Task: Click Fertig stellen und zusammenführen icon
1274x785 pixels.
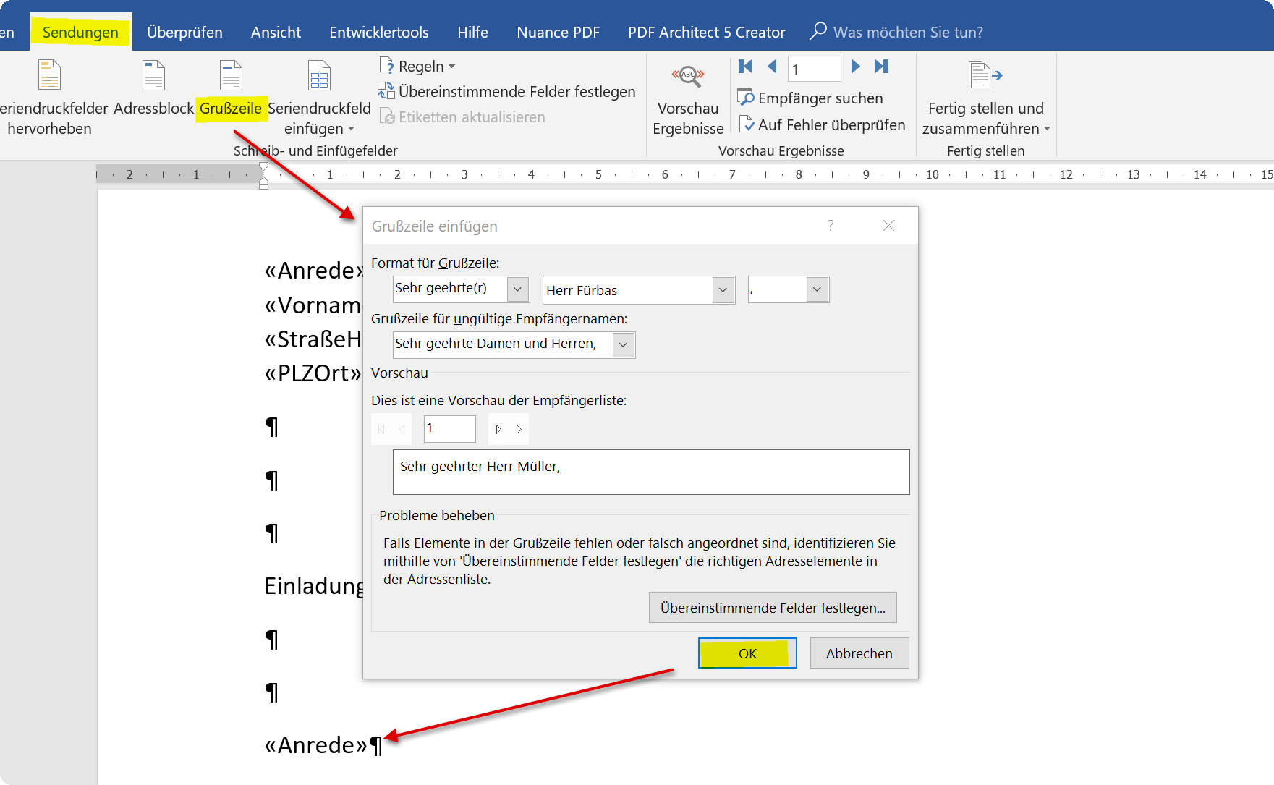Action: (985, 75)
